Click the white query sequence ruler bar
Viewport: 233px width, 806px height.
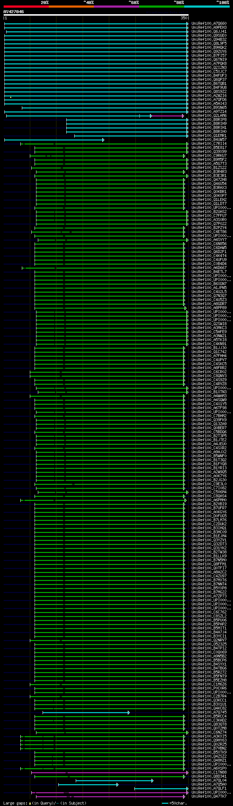pos(96,15)
